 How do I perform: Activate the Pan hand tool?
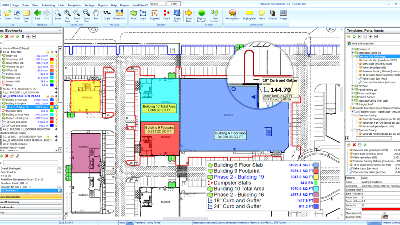(96, 15)
